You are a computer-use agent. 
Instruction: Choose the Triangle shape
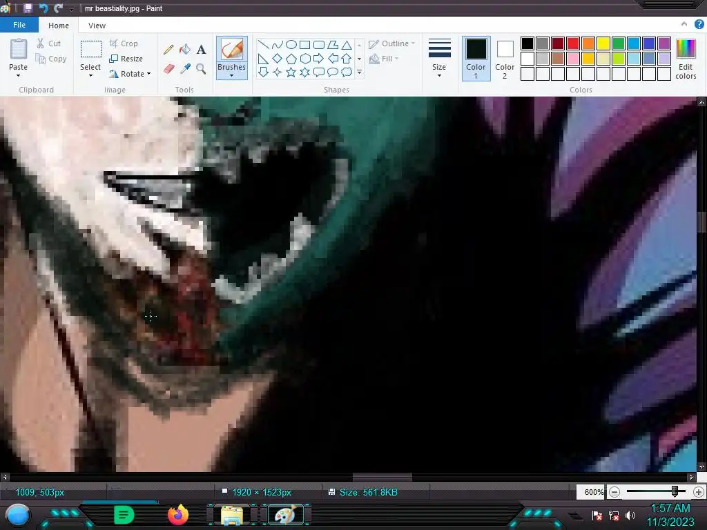tap(347, 45)
